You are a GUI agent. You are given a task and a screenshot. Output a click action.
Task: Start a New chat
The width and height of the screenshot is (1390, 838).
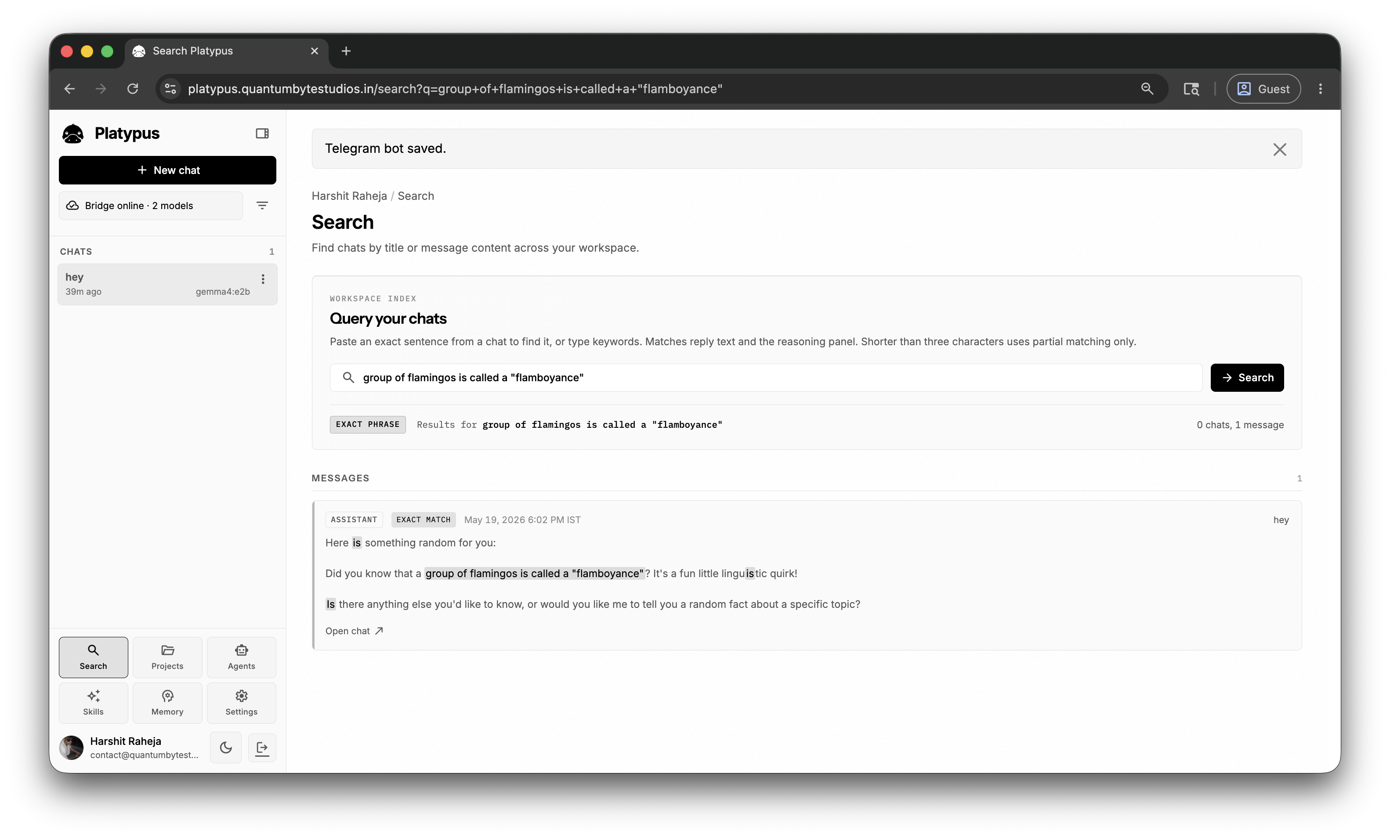[167, 170]
